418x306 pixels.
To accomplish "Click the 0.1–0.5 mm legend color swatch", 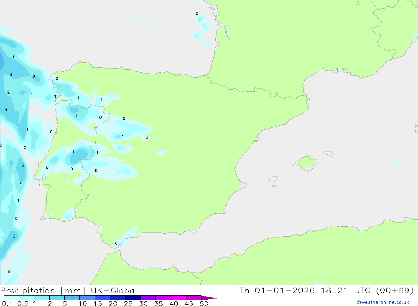I will click(11, 298).
